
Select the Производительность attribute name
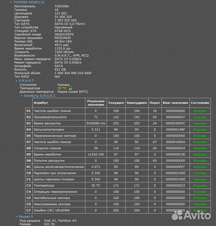tap(50, 117)
